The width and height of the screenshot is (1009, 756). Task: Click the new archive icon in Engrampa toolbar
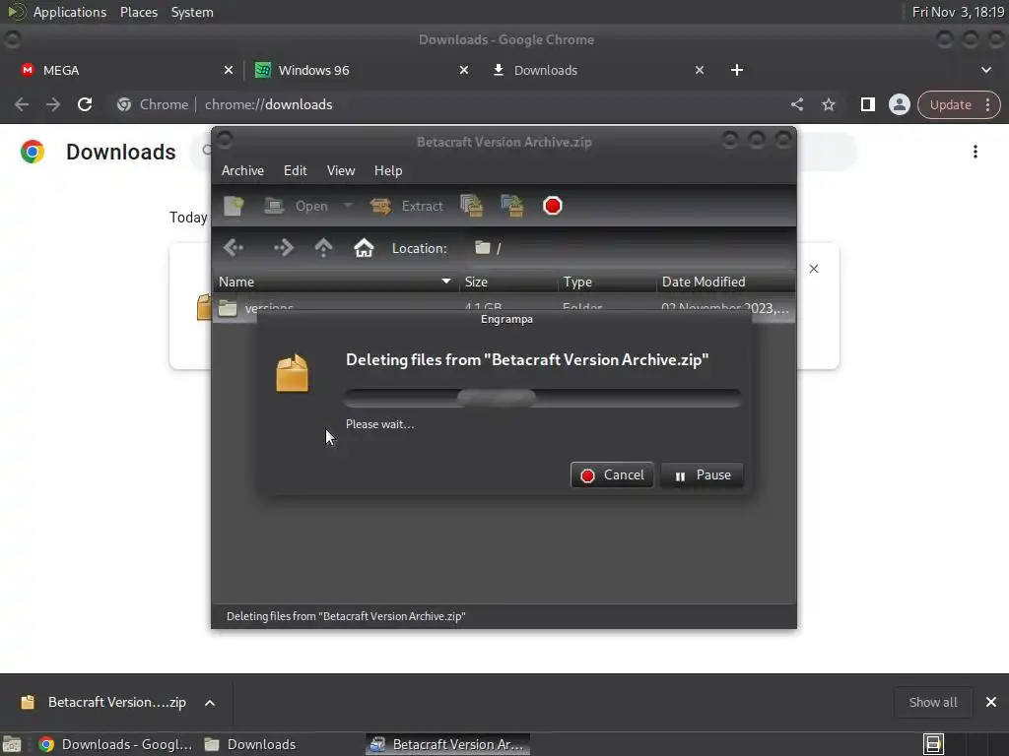click(234, 206)
